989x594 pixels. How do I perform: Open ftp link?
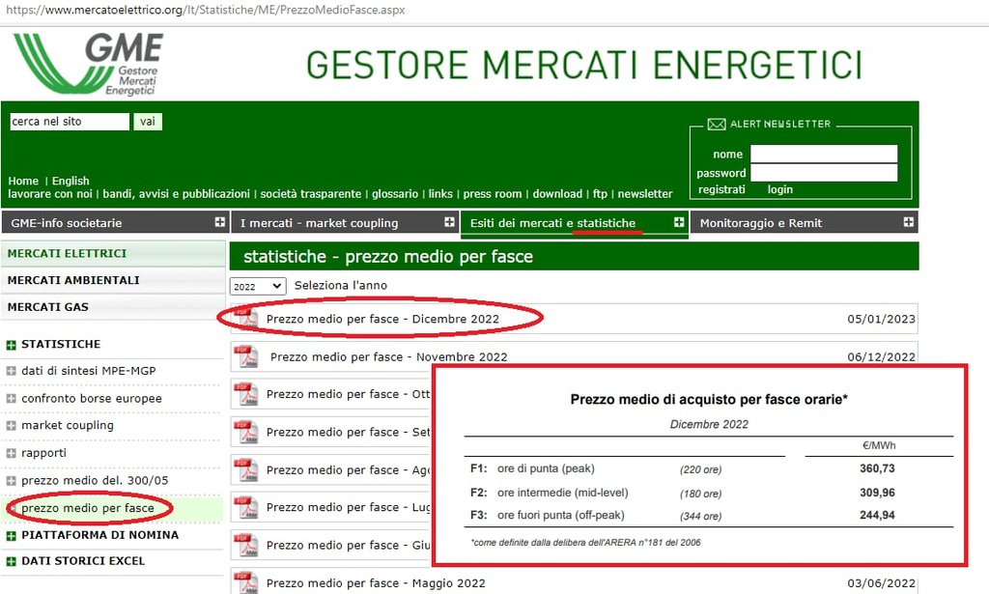coord(600,194)
